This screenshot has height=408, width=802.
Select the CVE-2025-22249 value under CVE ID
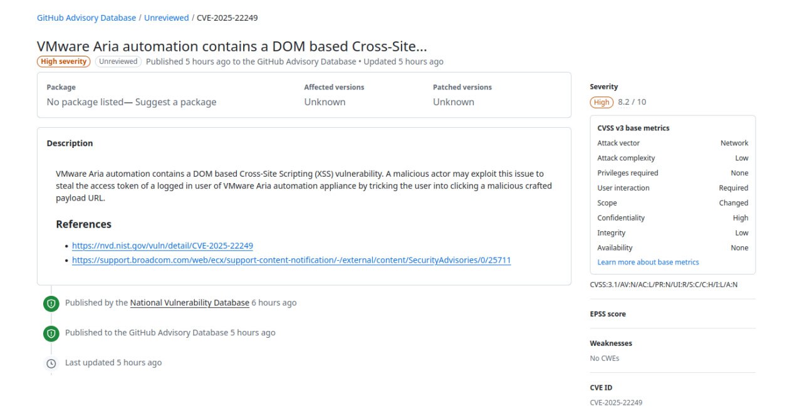point(616,402)
